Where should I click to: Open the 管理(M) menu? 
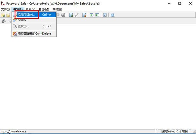click(43, 9)
